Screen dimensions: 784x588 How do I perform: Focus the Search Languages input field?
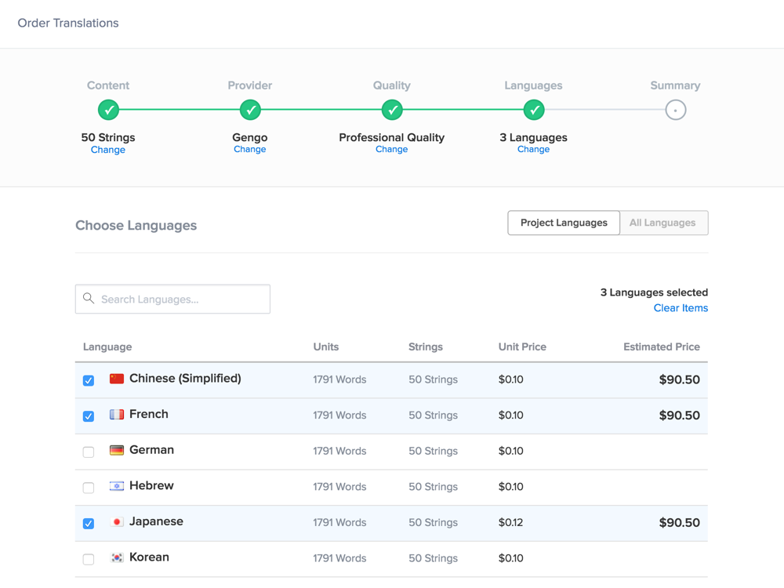click(x=182, y=299)
